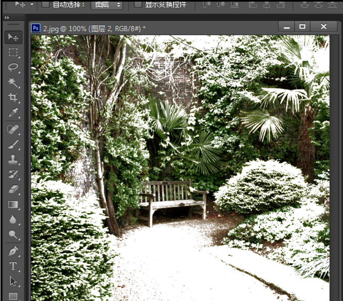Screen dimensions: 343x301
Task: Click the align bottom edges icon
Action: (x=234, y=4)
